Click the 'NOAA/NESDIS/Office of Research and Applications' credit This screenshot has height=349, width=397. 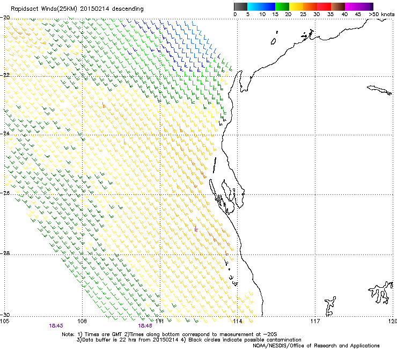[316, 346]
